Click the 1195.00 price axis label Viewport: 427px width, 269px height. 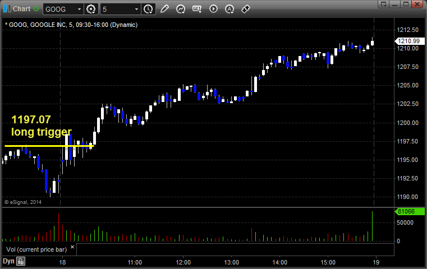[408, 160]
